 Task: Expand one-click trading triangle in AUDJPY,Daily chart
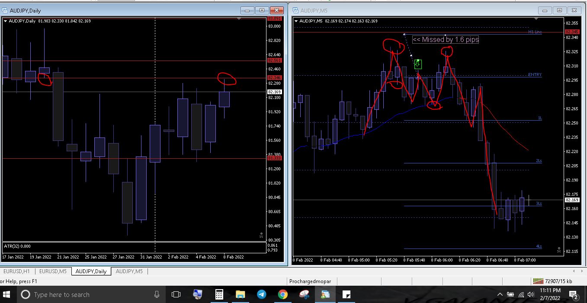(5, 21)
